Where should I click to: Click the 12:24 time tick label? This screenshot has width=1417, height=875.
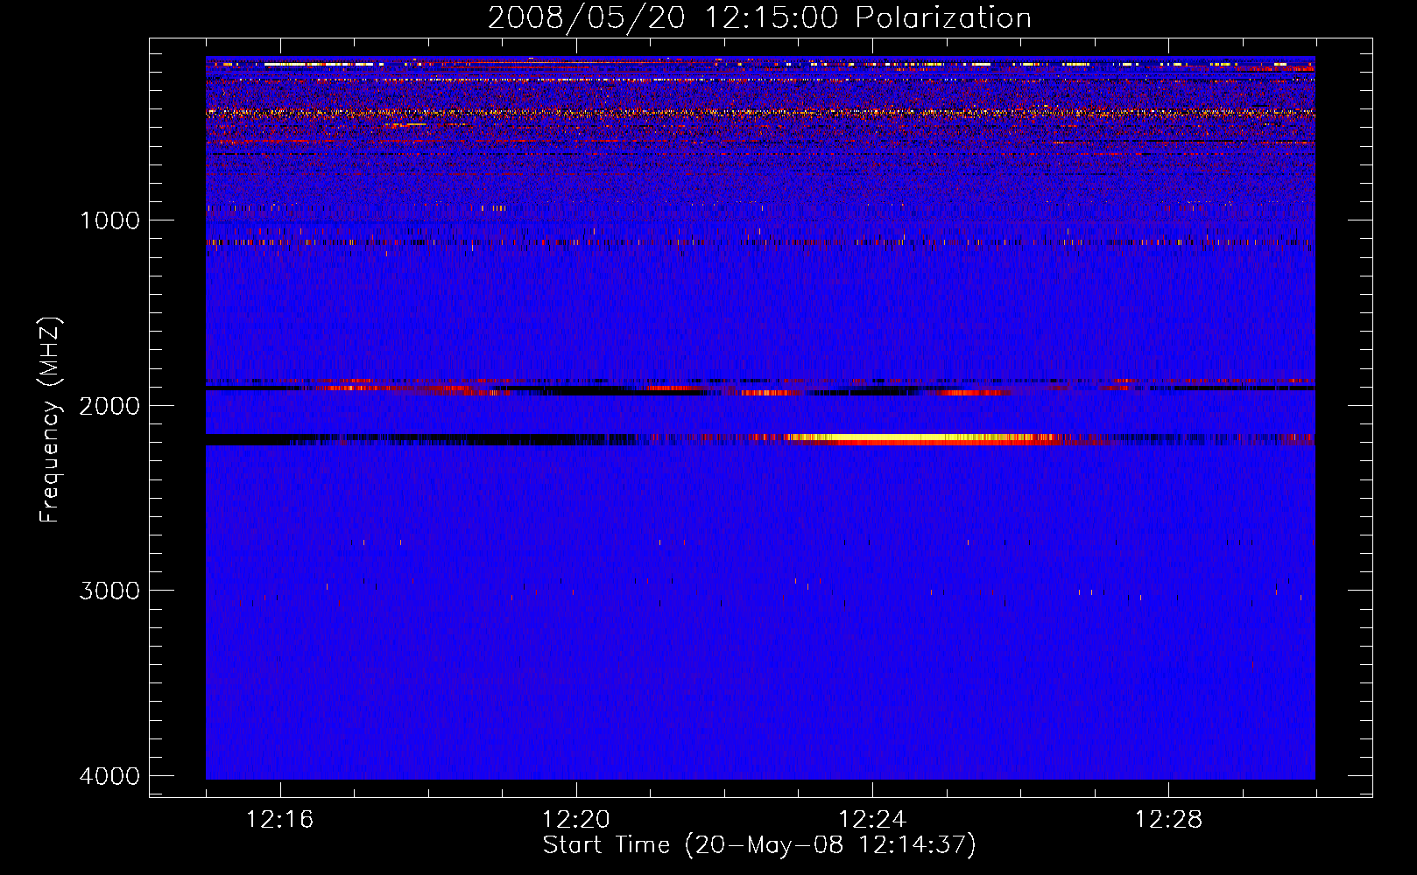coord(872,820)
